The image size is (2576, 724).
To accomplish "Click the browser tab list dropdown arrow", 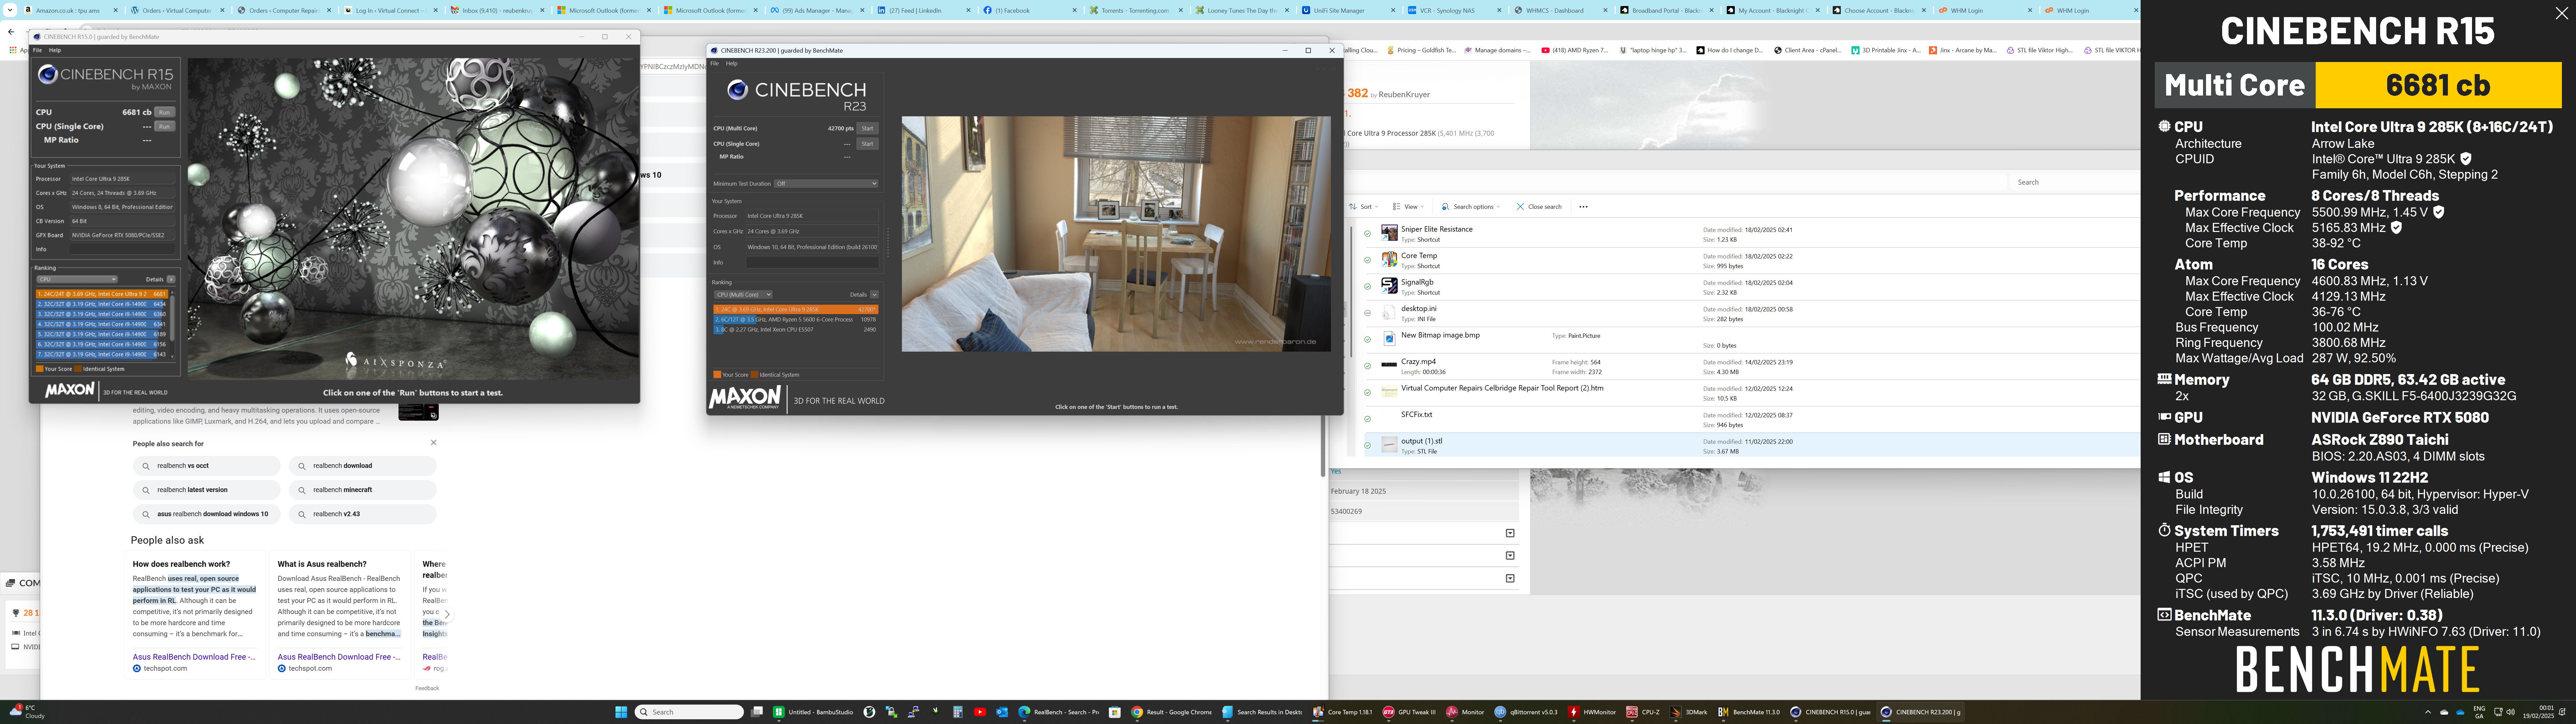I will point(10,10).
